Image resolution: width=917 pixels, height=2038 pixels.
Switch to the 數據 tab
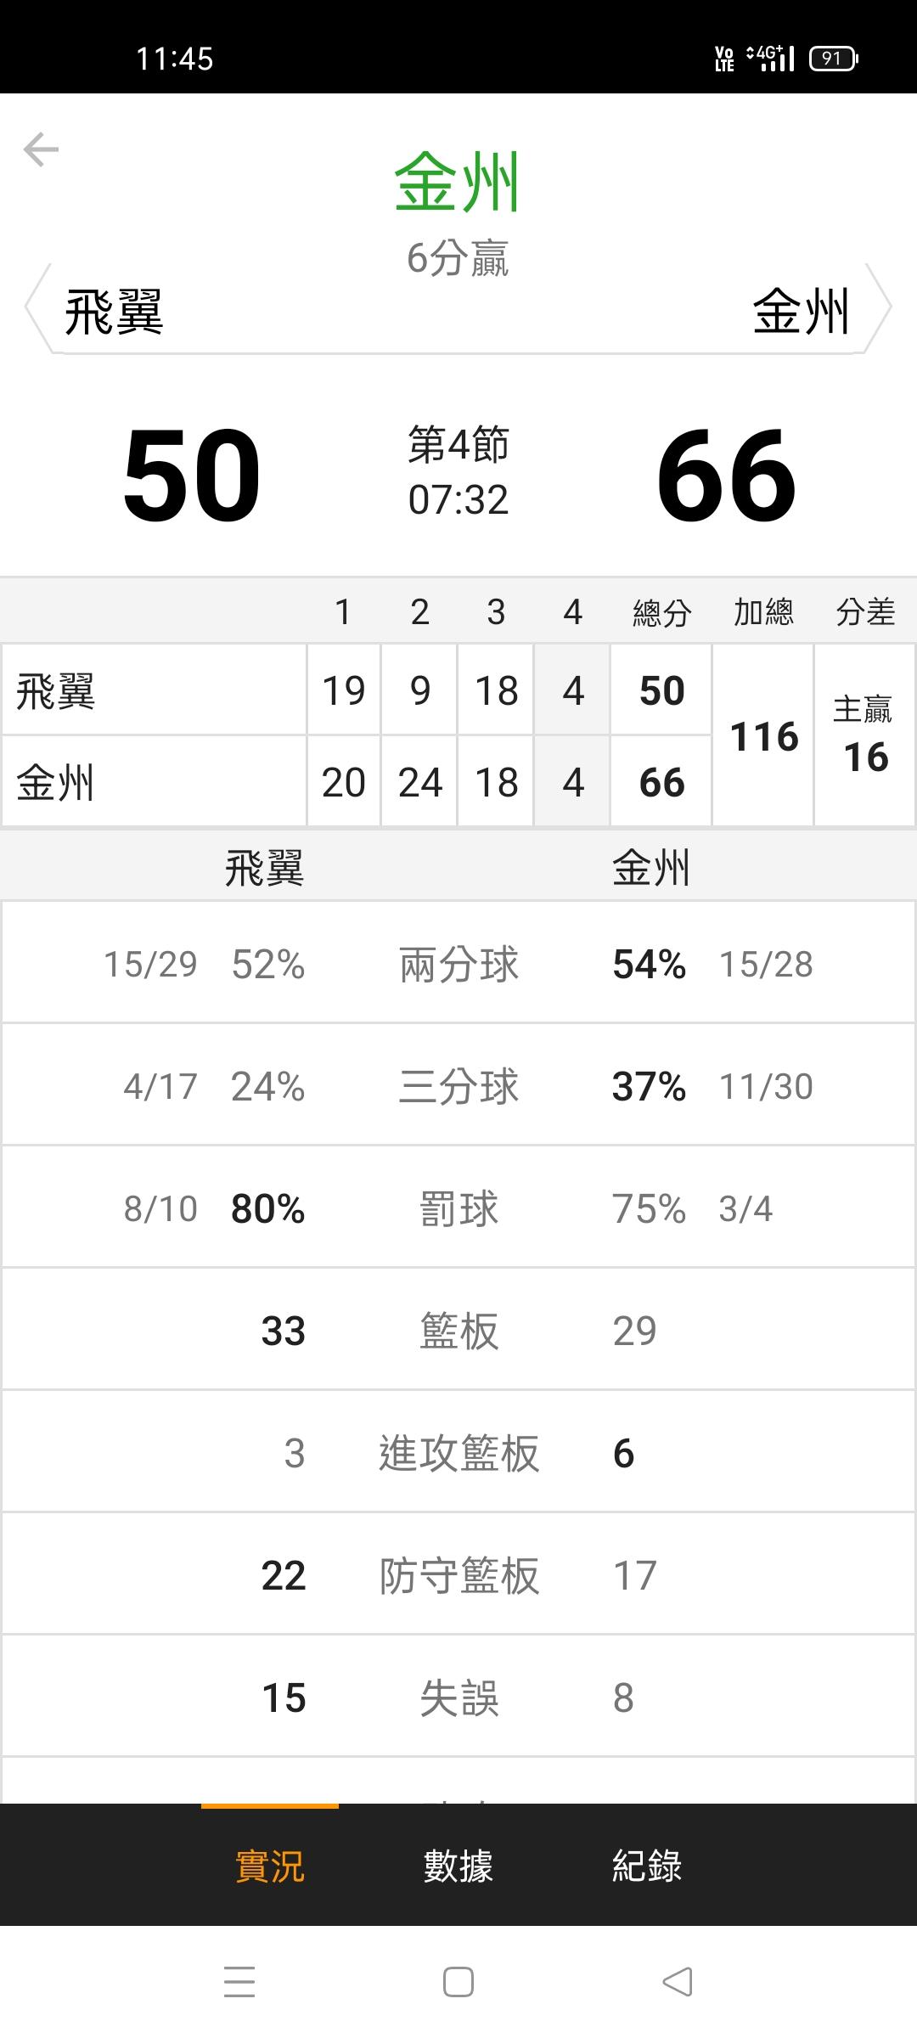pyautogui.click(x=458, y=1866)
